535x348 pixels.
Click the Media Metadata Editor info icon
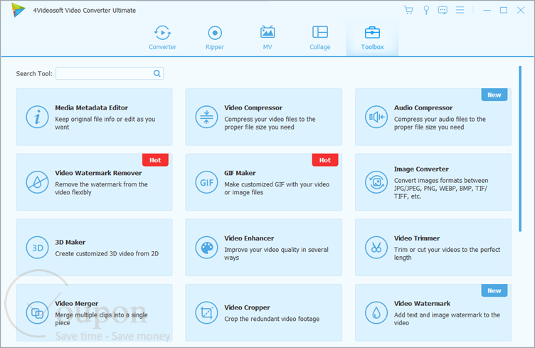coord(37,117)
